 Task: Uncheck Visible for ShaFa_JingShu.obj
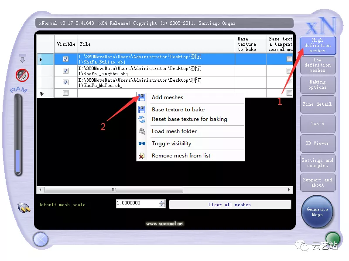point(65,70)
